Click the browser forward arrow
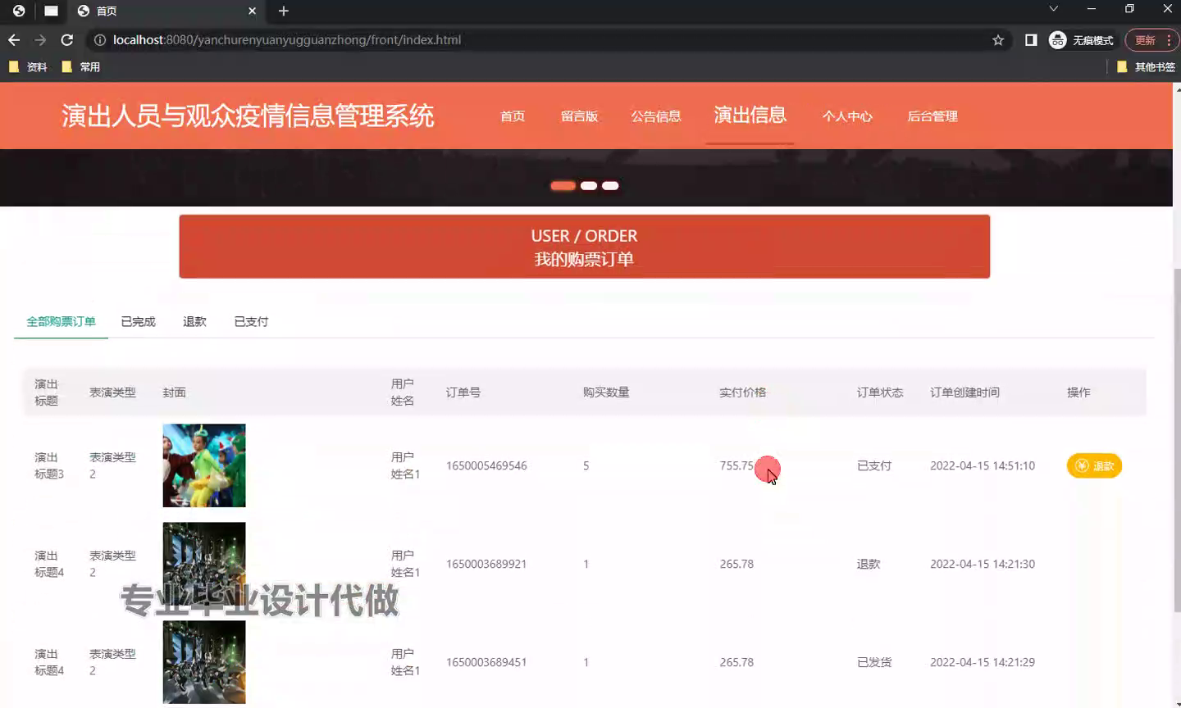The width and height of the screenshot is (1181, 708). tap(40, 40)
